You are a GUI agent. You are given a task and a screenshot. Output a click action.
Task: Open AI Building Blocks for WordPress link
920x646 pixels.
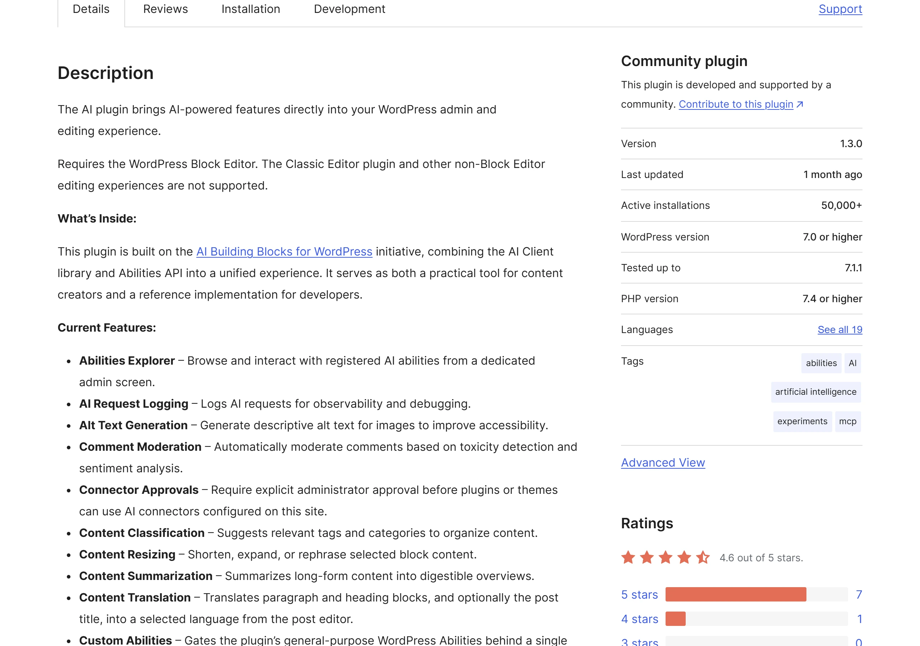point(284,252)
